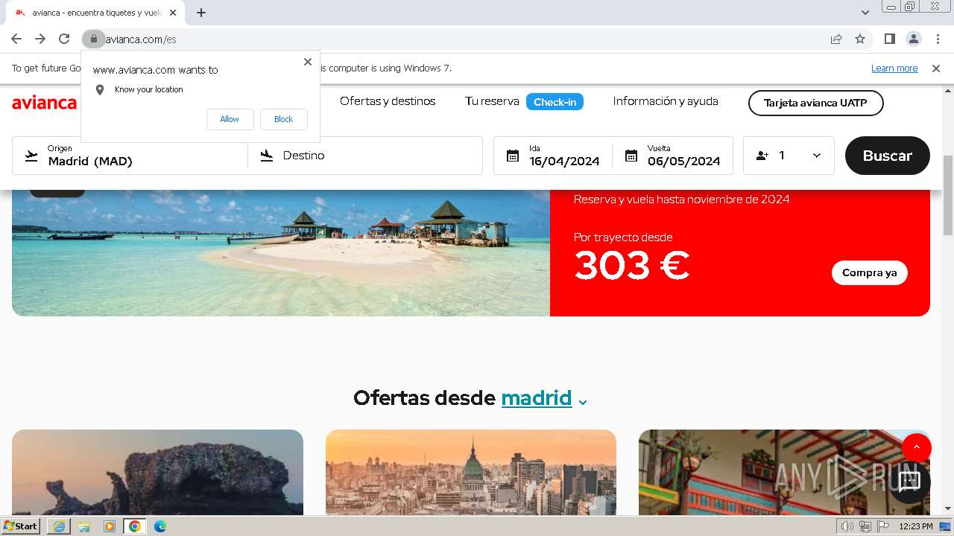Viewport: 954px width, 536px height.
Task: Edit the Origen field Madrid (MAD)
Action: 130,156
